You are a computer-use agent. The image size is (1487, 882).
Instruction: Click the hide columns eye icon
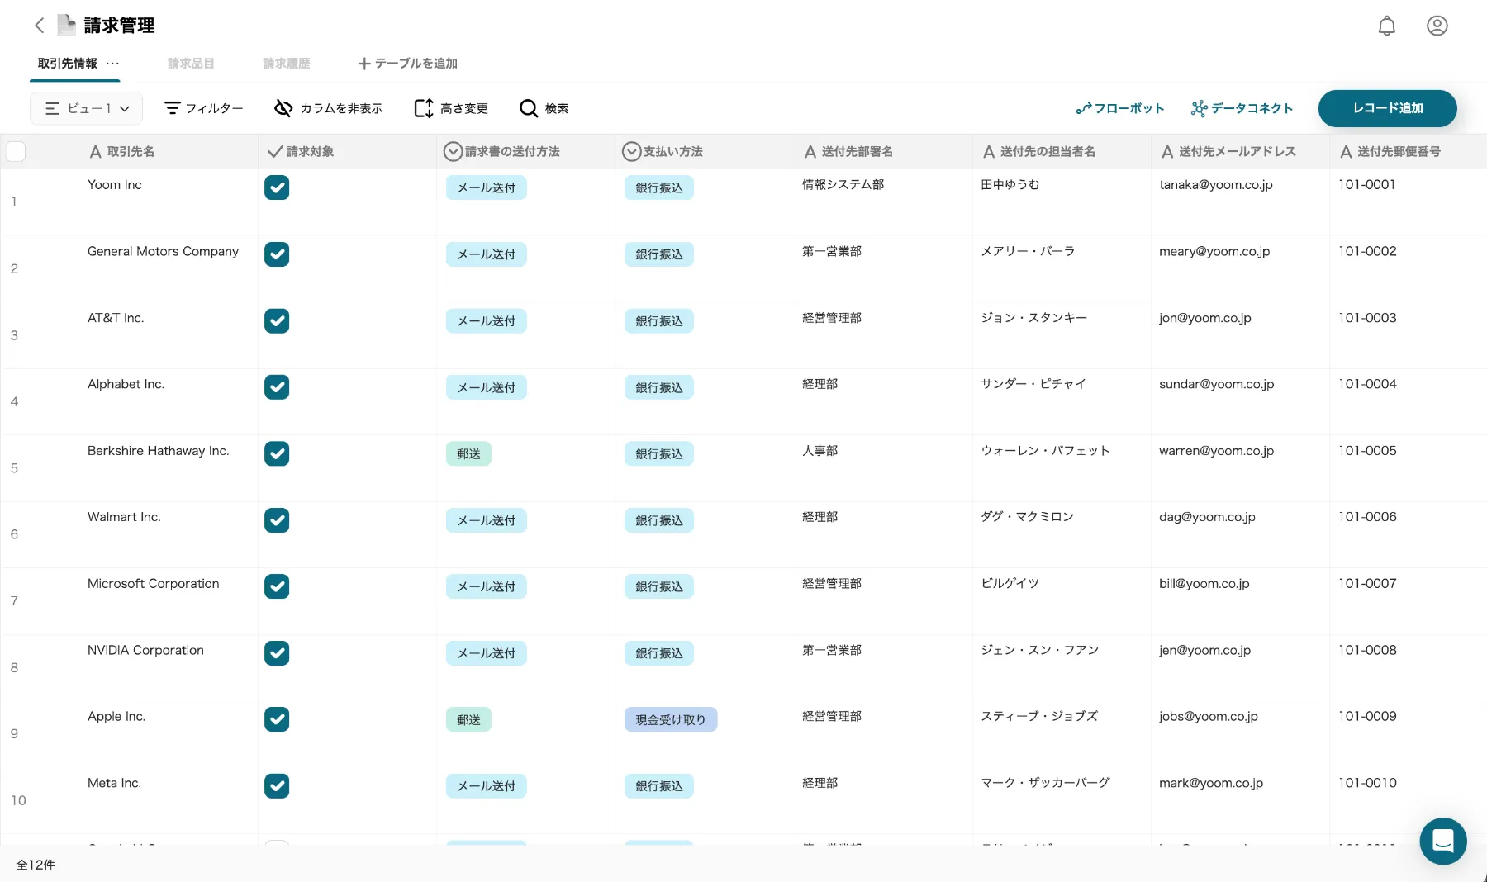(283, 108)
